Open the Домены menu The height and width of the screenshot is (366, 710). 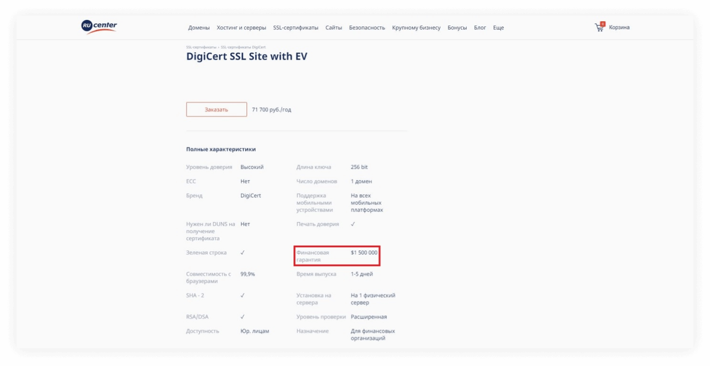pos(199,28)
